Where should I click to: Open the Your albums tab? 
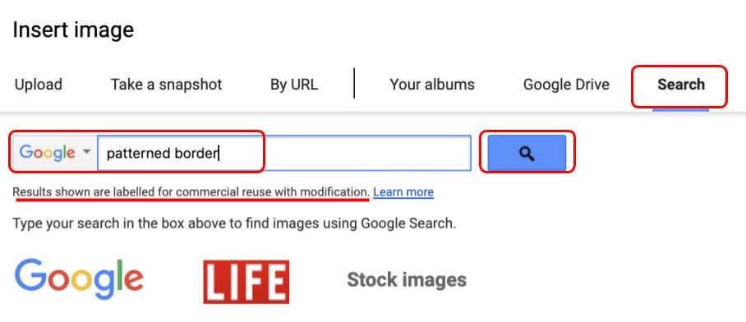[x=432, y=85]
